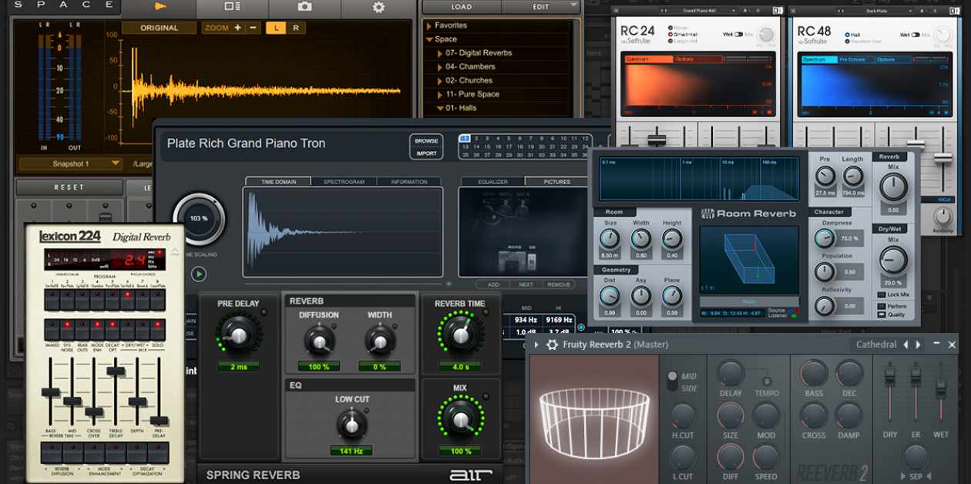Expand the 11- Pure Space folder
The width and height of the screenshot is (971, 484).
(439, 95)
